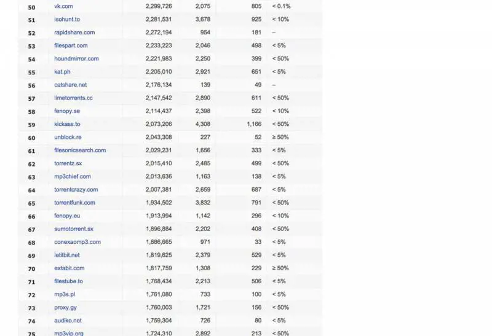Click the isohunt.to link

point(67,20)
